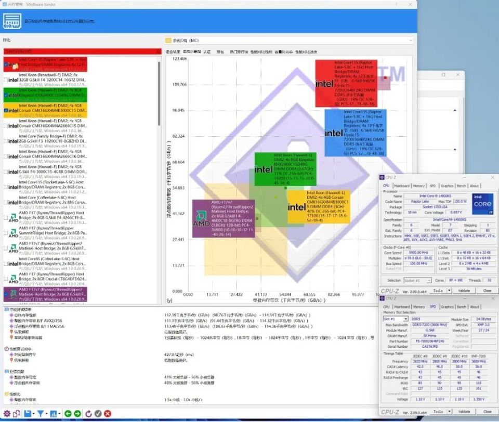Image resolution: width=499 pixels, height=422 pixels.
Task: Click the blue save disk icon
Action: point(28,413)
